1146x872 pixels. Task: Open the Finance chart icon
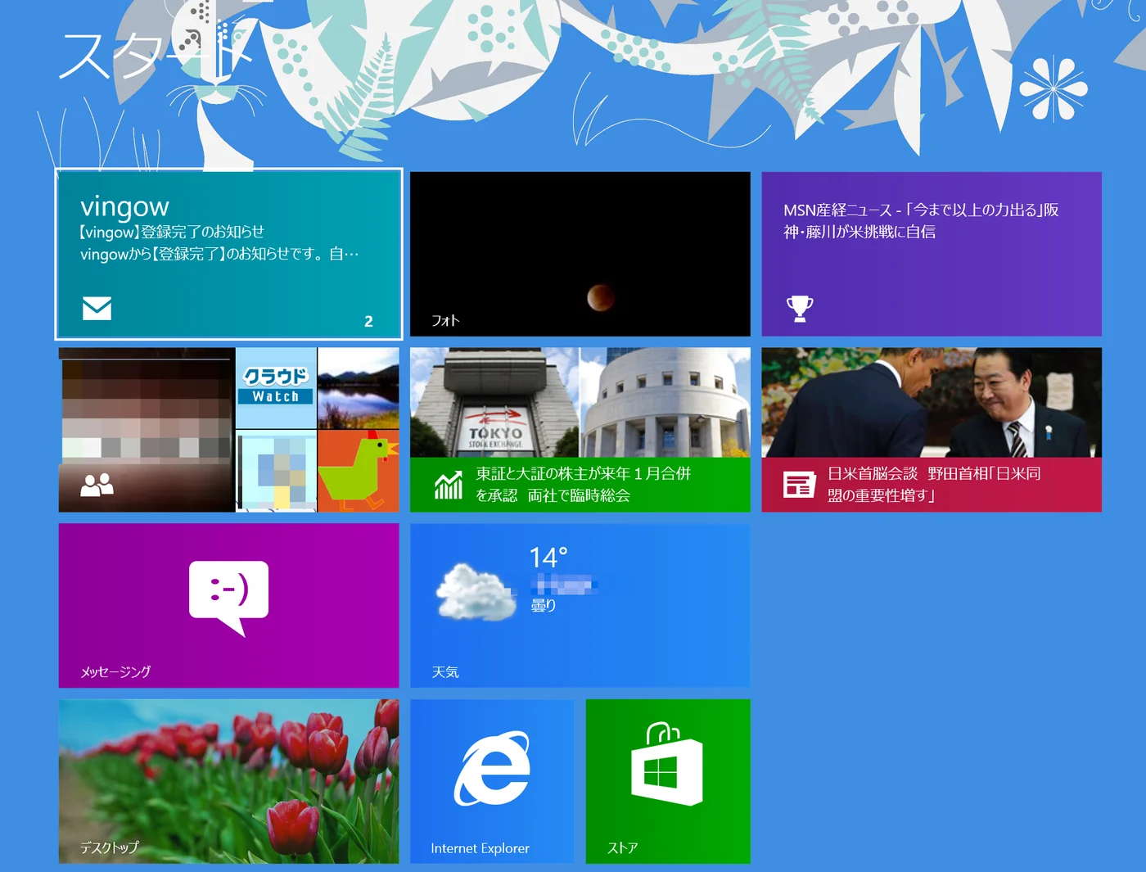(x=449, y=485)
